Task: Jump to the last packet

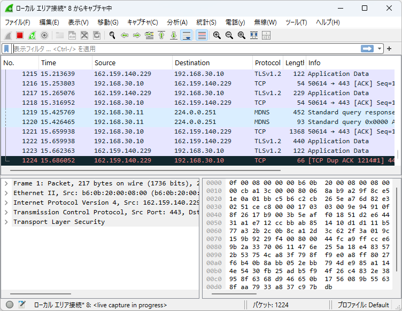Action: click(x=174, y=35)
